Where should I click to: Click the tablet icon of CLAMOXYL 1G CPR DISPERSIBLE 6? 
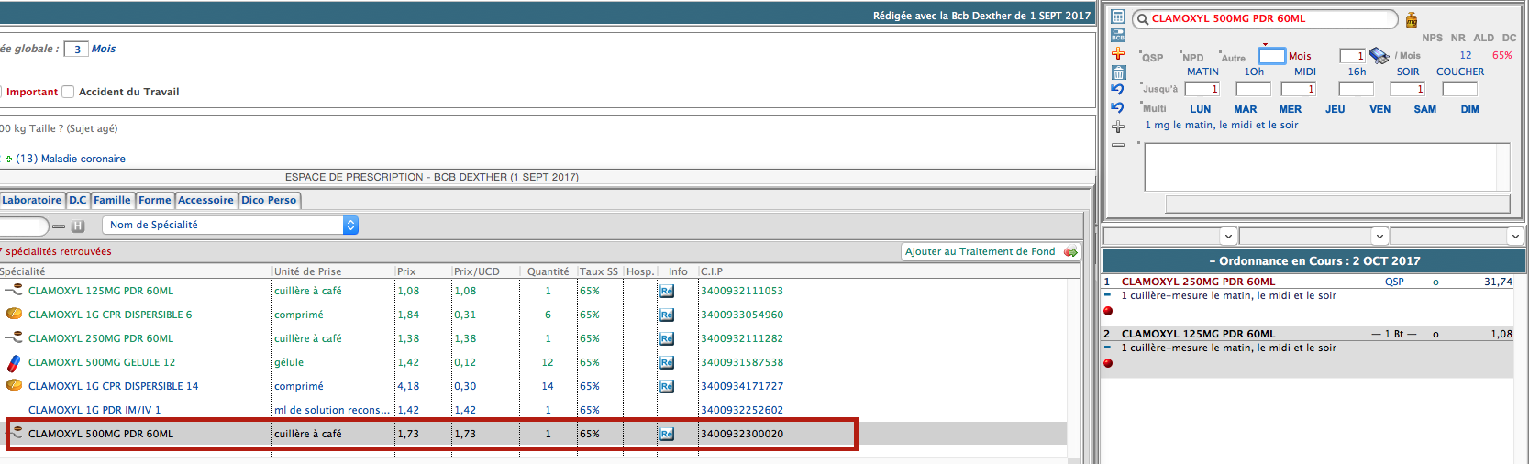tap(14, 314)
